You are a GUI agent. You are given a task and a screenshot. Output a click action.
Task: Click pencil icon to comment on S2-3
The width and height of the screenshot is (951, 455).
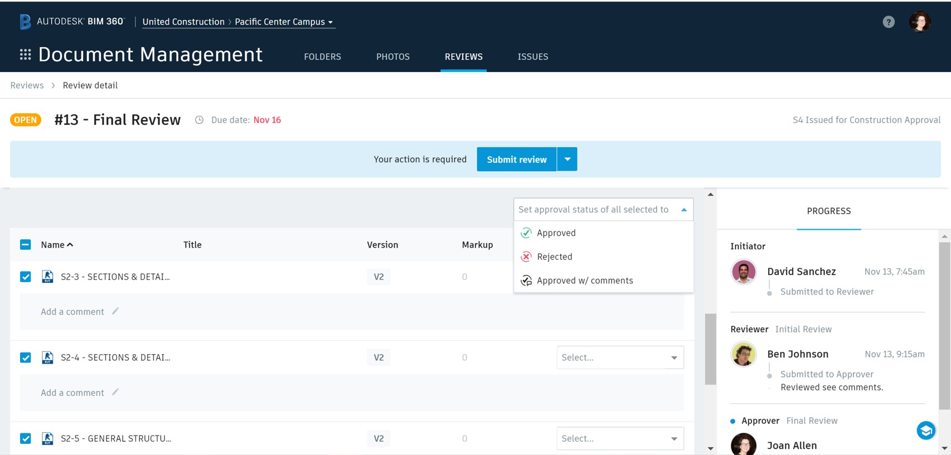tap(115, 311)
